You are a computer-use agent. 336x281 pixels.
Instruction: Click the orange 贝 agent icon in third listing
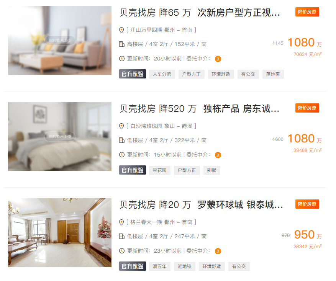tap(218, 251)
